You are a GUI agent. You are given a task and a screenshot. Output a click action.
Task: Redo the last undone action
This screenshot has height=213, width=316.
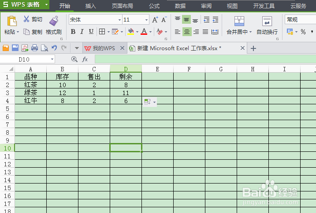pos(64,48)
